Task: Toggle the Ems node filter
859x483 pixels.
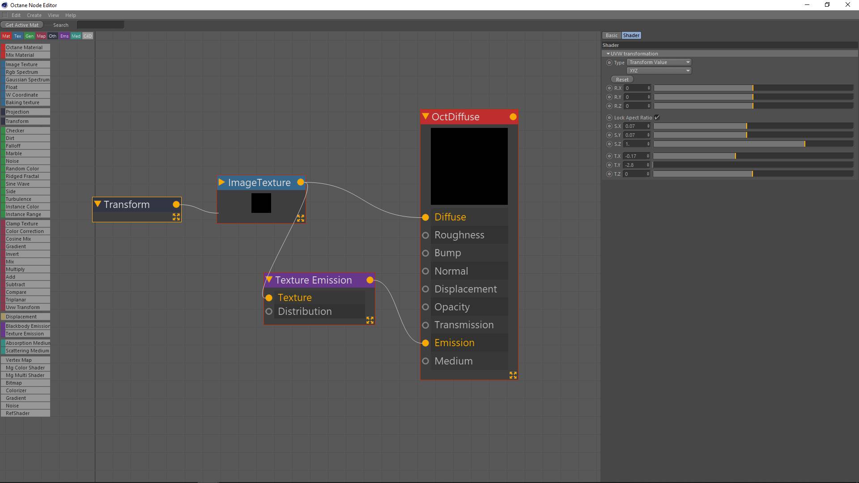Action: (64, 36)
